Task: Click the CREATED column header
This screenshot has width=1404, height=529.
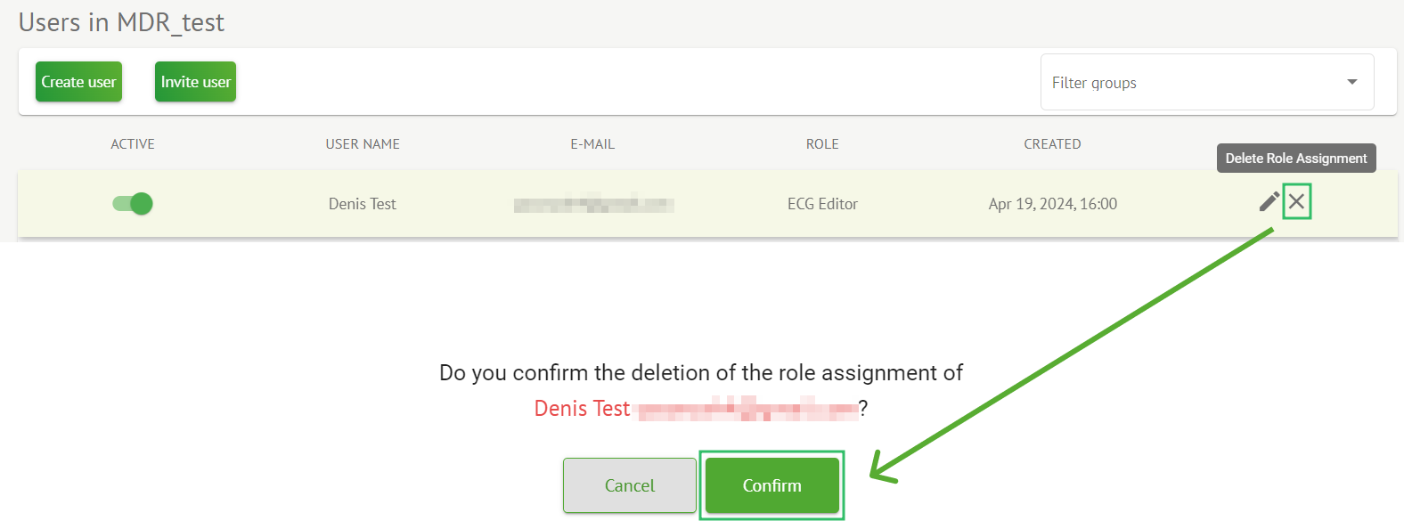Action: pos(1052,144)
